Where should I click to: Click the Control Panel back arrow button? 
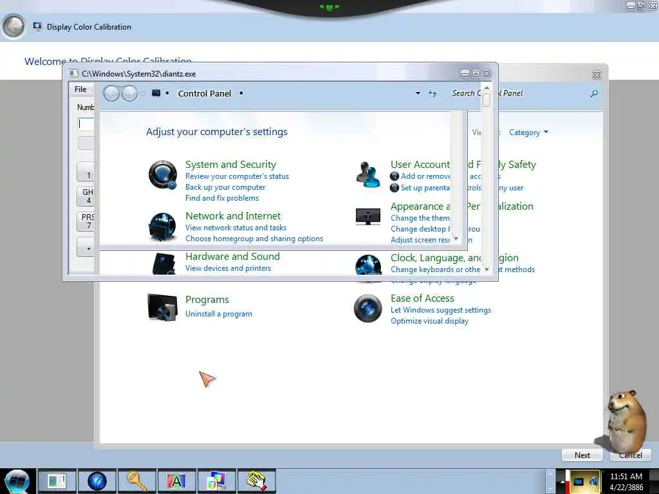pyautogui.click(x=112, y=93)
